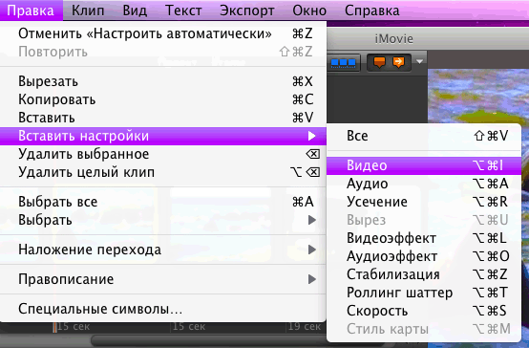Paste Видеоэффект settings
The image size is (529, 348).
(x=424, y=238)
